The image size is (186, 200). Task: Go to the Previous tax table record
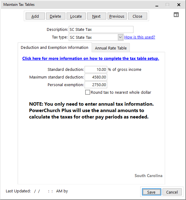tap(117, 16)
